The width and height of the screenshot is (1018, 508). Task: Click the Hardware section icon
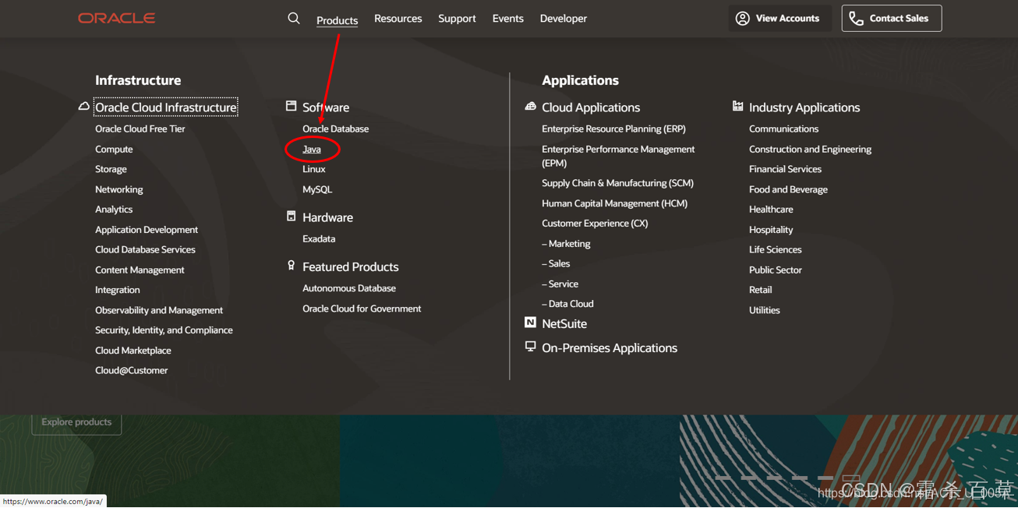291,216
